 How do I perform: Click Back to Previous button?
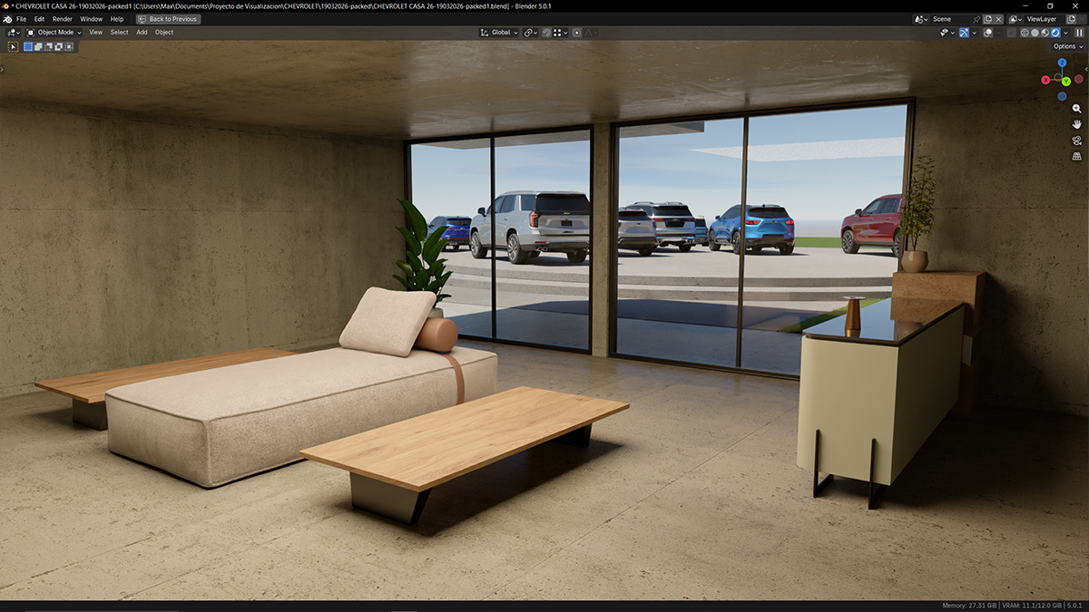169,19
